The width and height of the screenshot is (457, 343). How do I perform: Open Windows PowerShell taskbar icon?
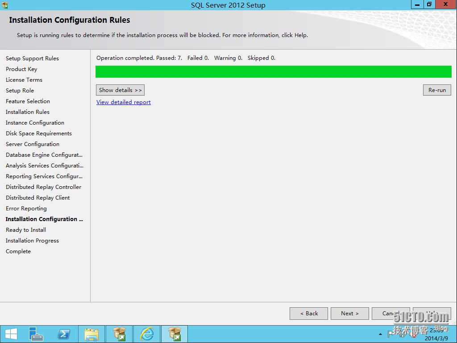[x=64, y=334]
